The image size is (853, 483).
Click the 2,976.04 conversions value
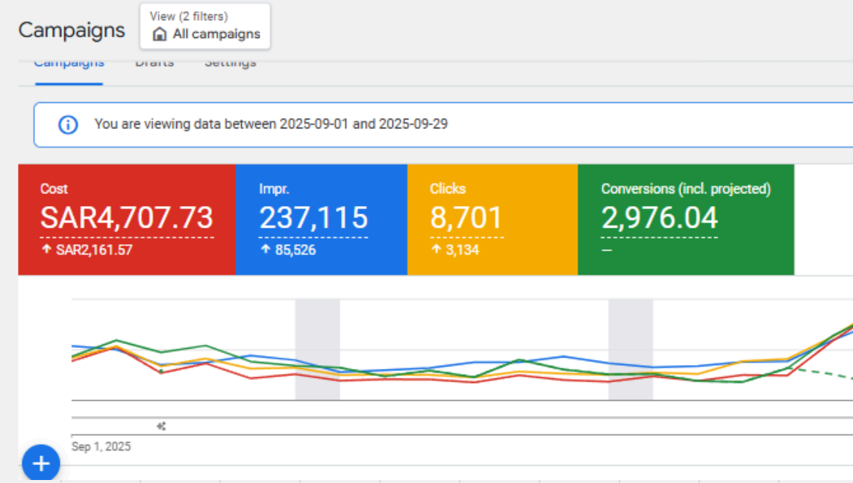click(659, 218)
